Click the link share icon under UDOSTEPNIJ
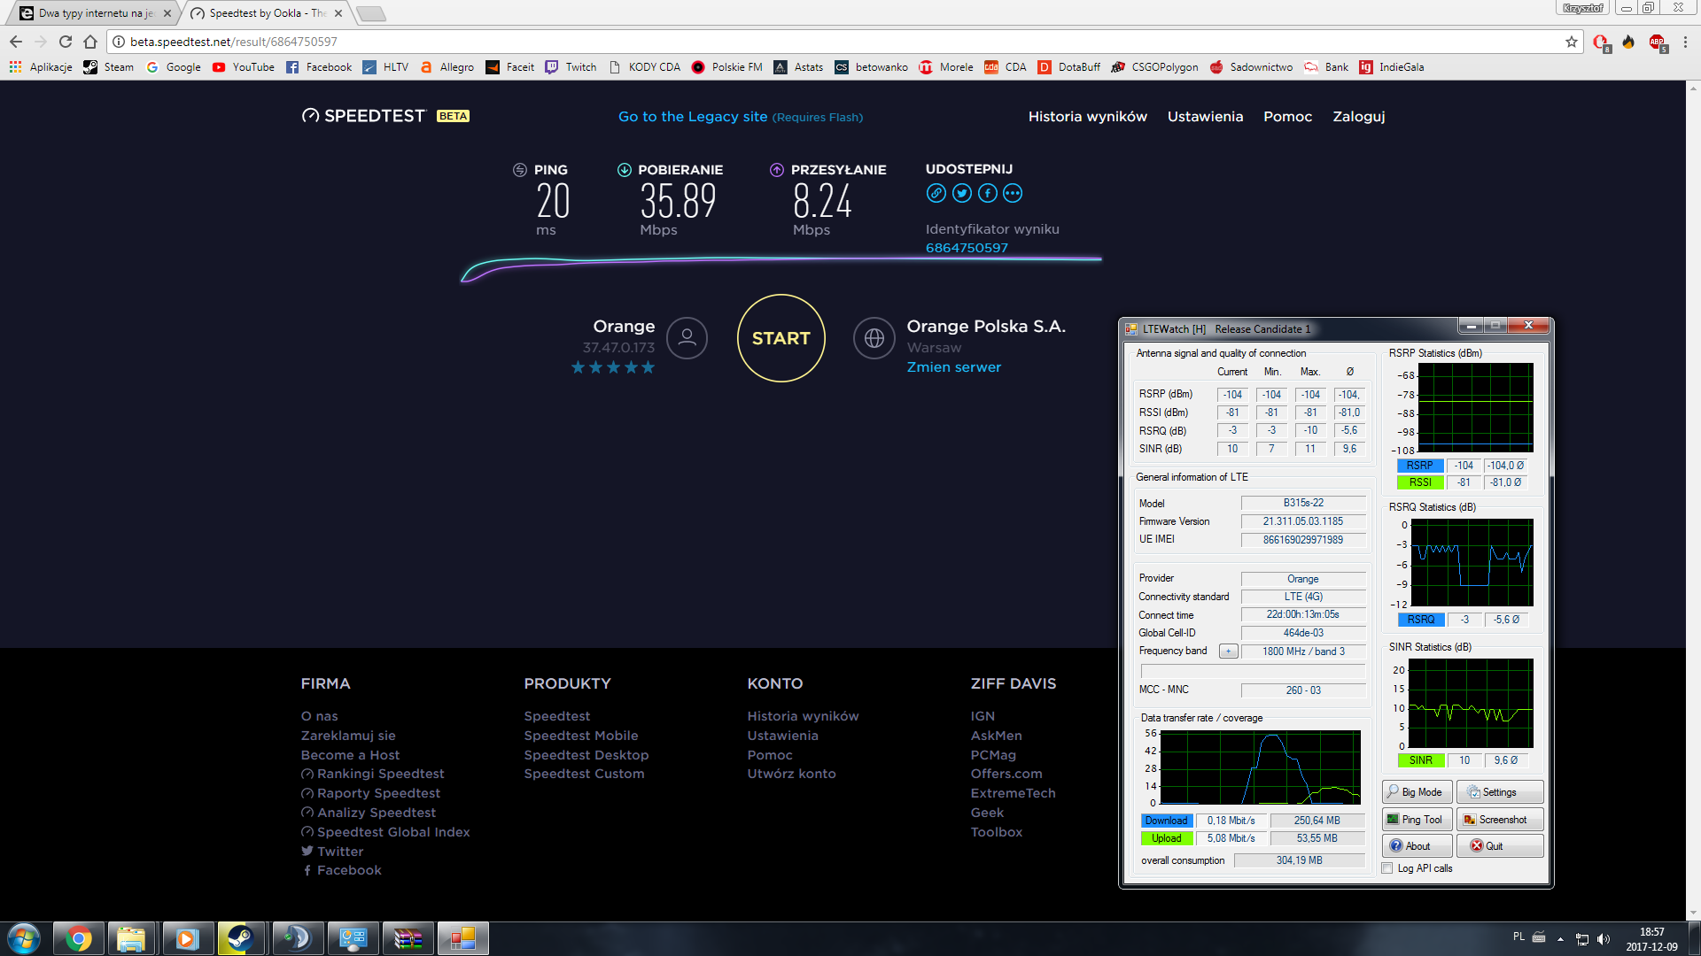The image size is (1701, 956). click(x=936, y=193)
